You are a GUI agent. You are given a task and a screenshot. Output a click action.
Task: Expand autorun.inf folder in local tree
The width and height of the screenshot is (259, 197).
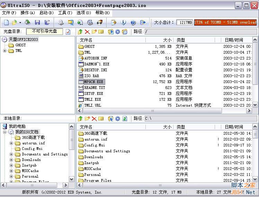point(11,143)
